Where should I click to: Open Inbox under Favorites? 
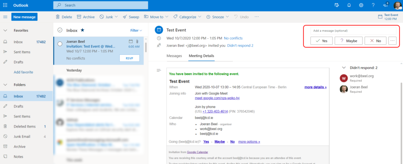[x=26, y=42]
